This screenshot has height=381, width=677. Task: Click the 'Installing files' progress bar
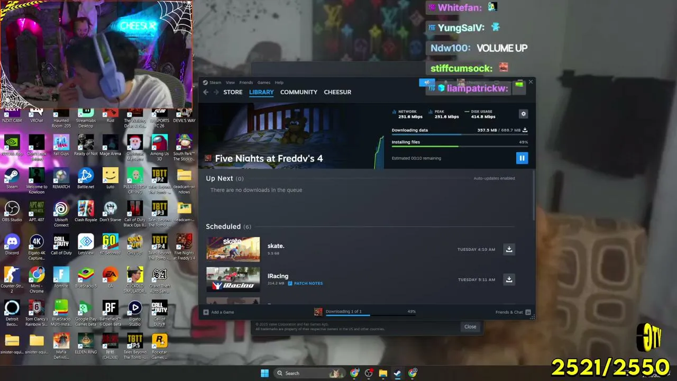pos(460,147)
